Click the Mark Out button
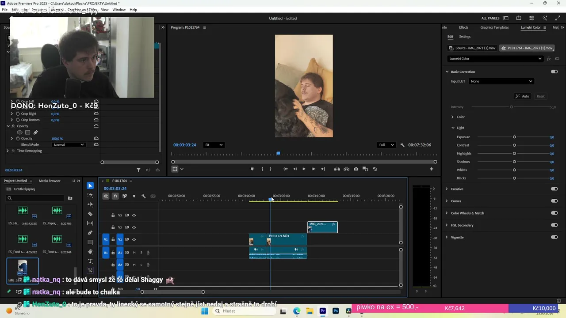This screenshot has width=566, height=318. coord(271,169)
